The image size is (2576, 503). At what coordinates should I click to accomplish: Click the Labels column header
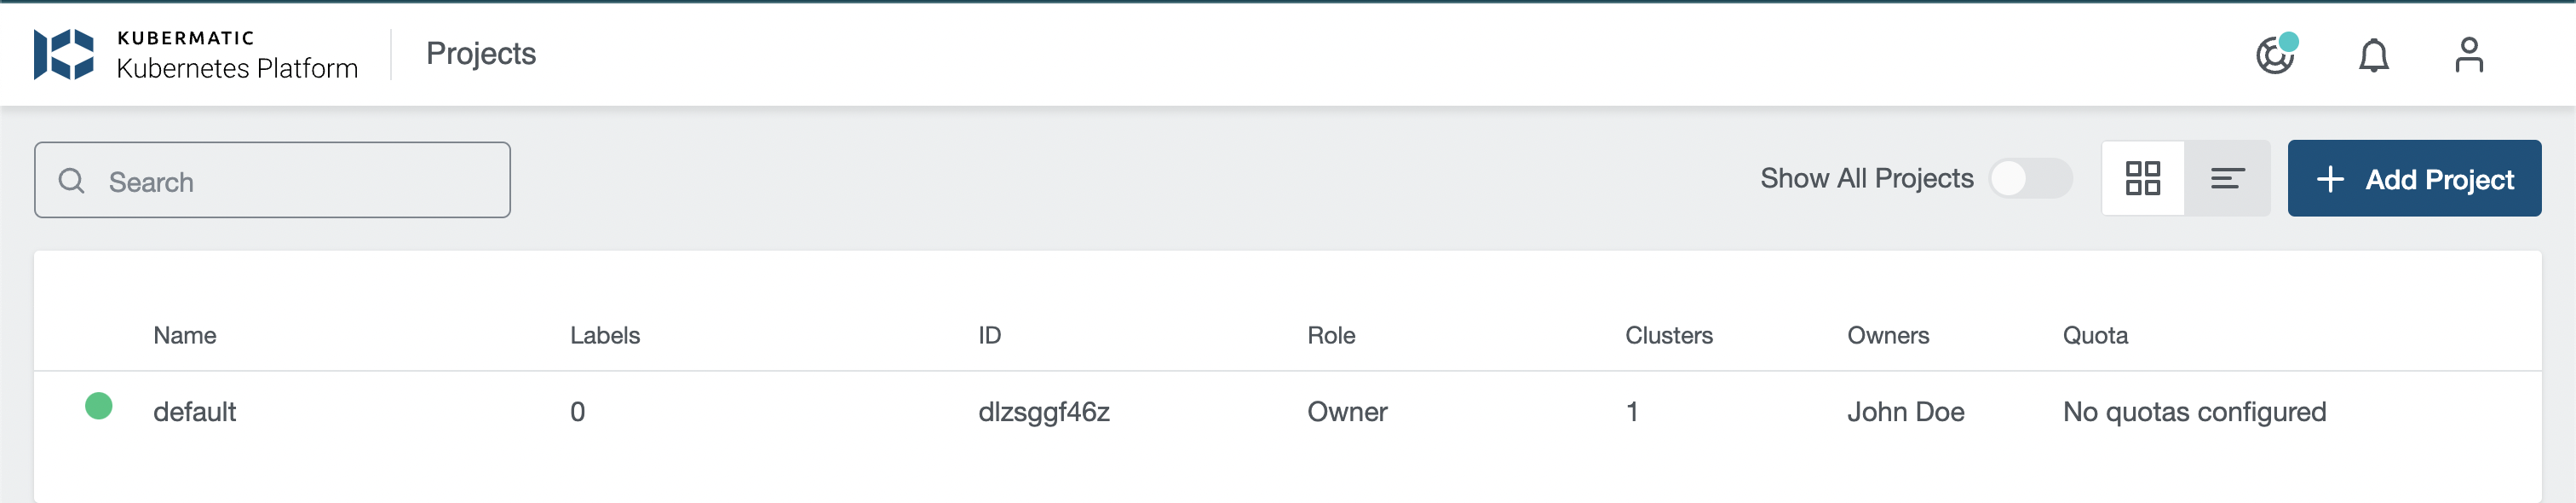click(x=605, y=336)
